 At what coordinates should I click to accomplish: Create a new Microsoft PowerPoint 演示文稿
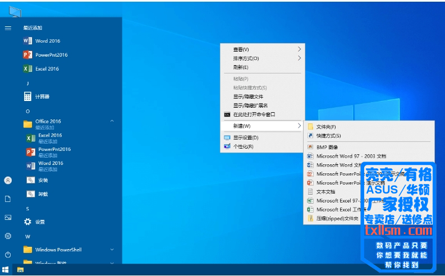pos(369,183)
